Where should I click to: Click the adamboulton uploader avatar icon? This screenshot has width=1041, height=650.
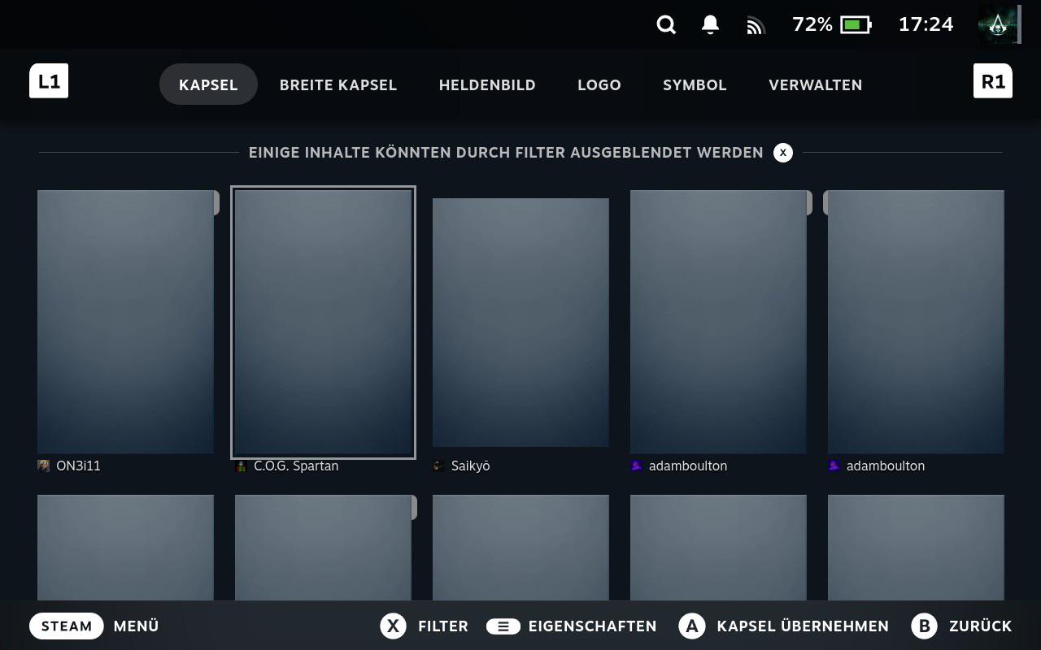[x=635, y=466]
